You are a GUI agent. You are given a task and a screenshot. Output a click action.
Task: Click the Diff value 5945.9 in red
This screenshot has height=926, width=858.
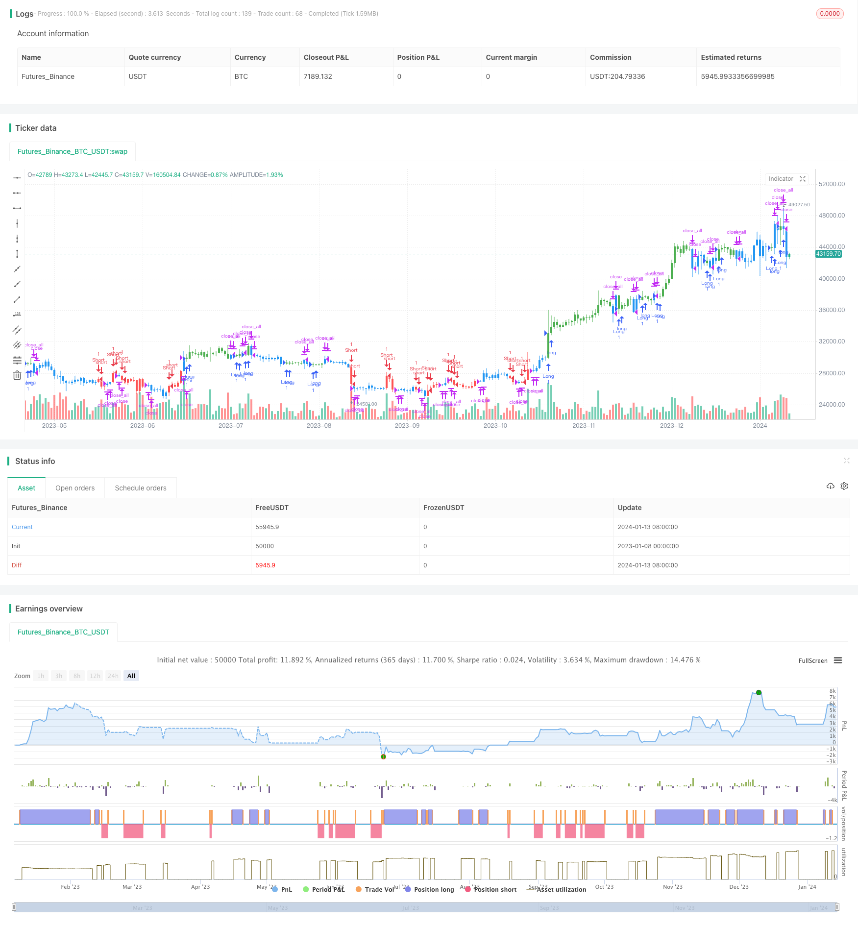[265, 565]
